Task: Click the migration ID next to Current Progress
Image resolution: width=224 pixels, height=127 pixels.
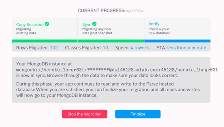Action: tap(134, 11)
